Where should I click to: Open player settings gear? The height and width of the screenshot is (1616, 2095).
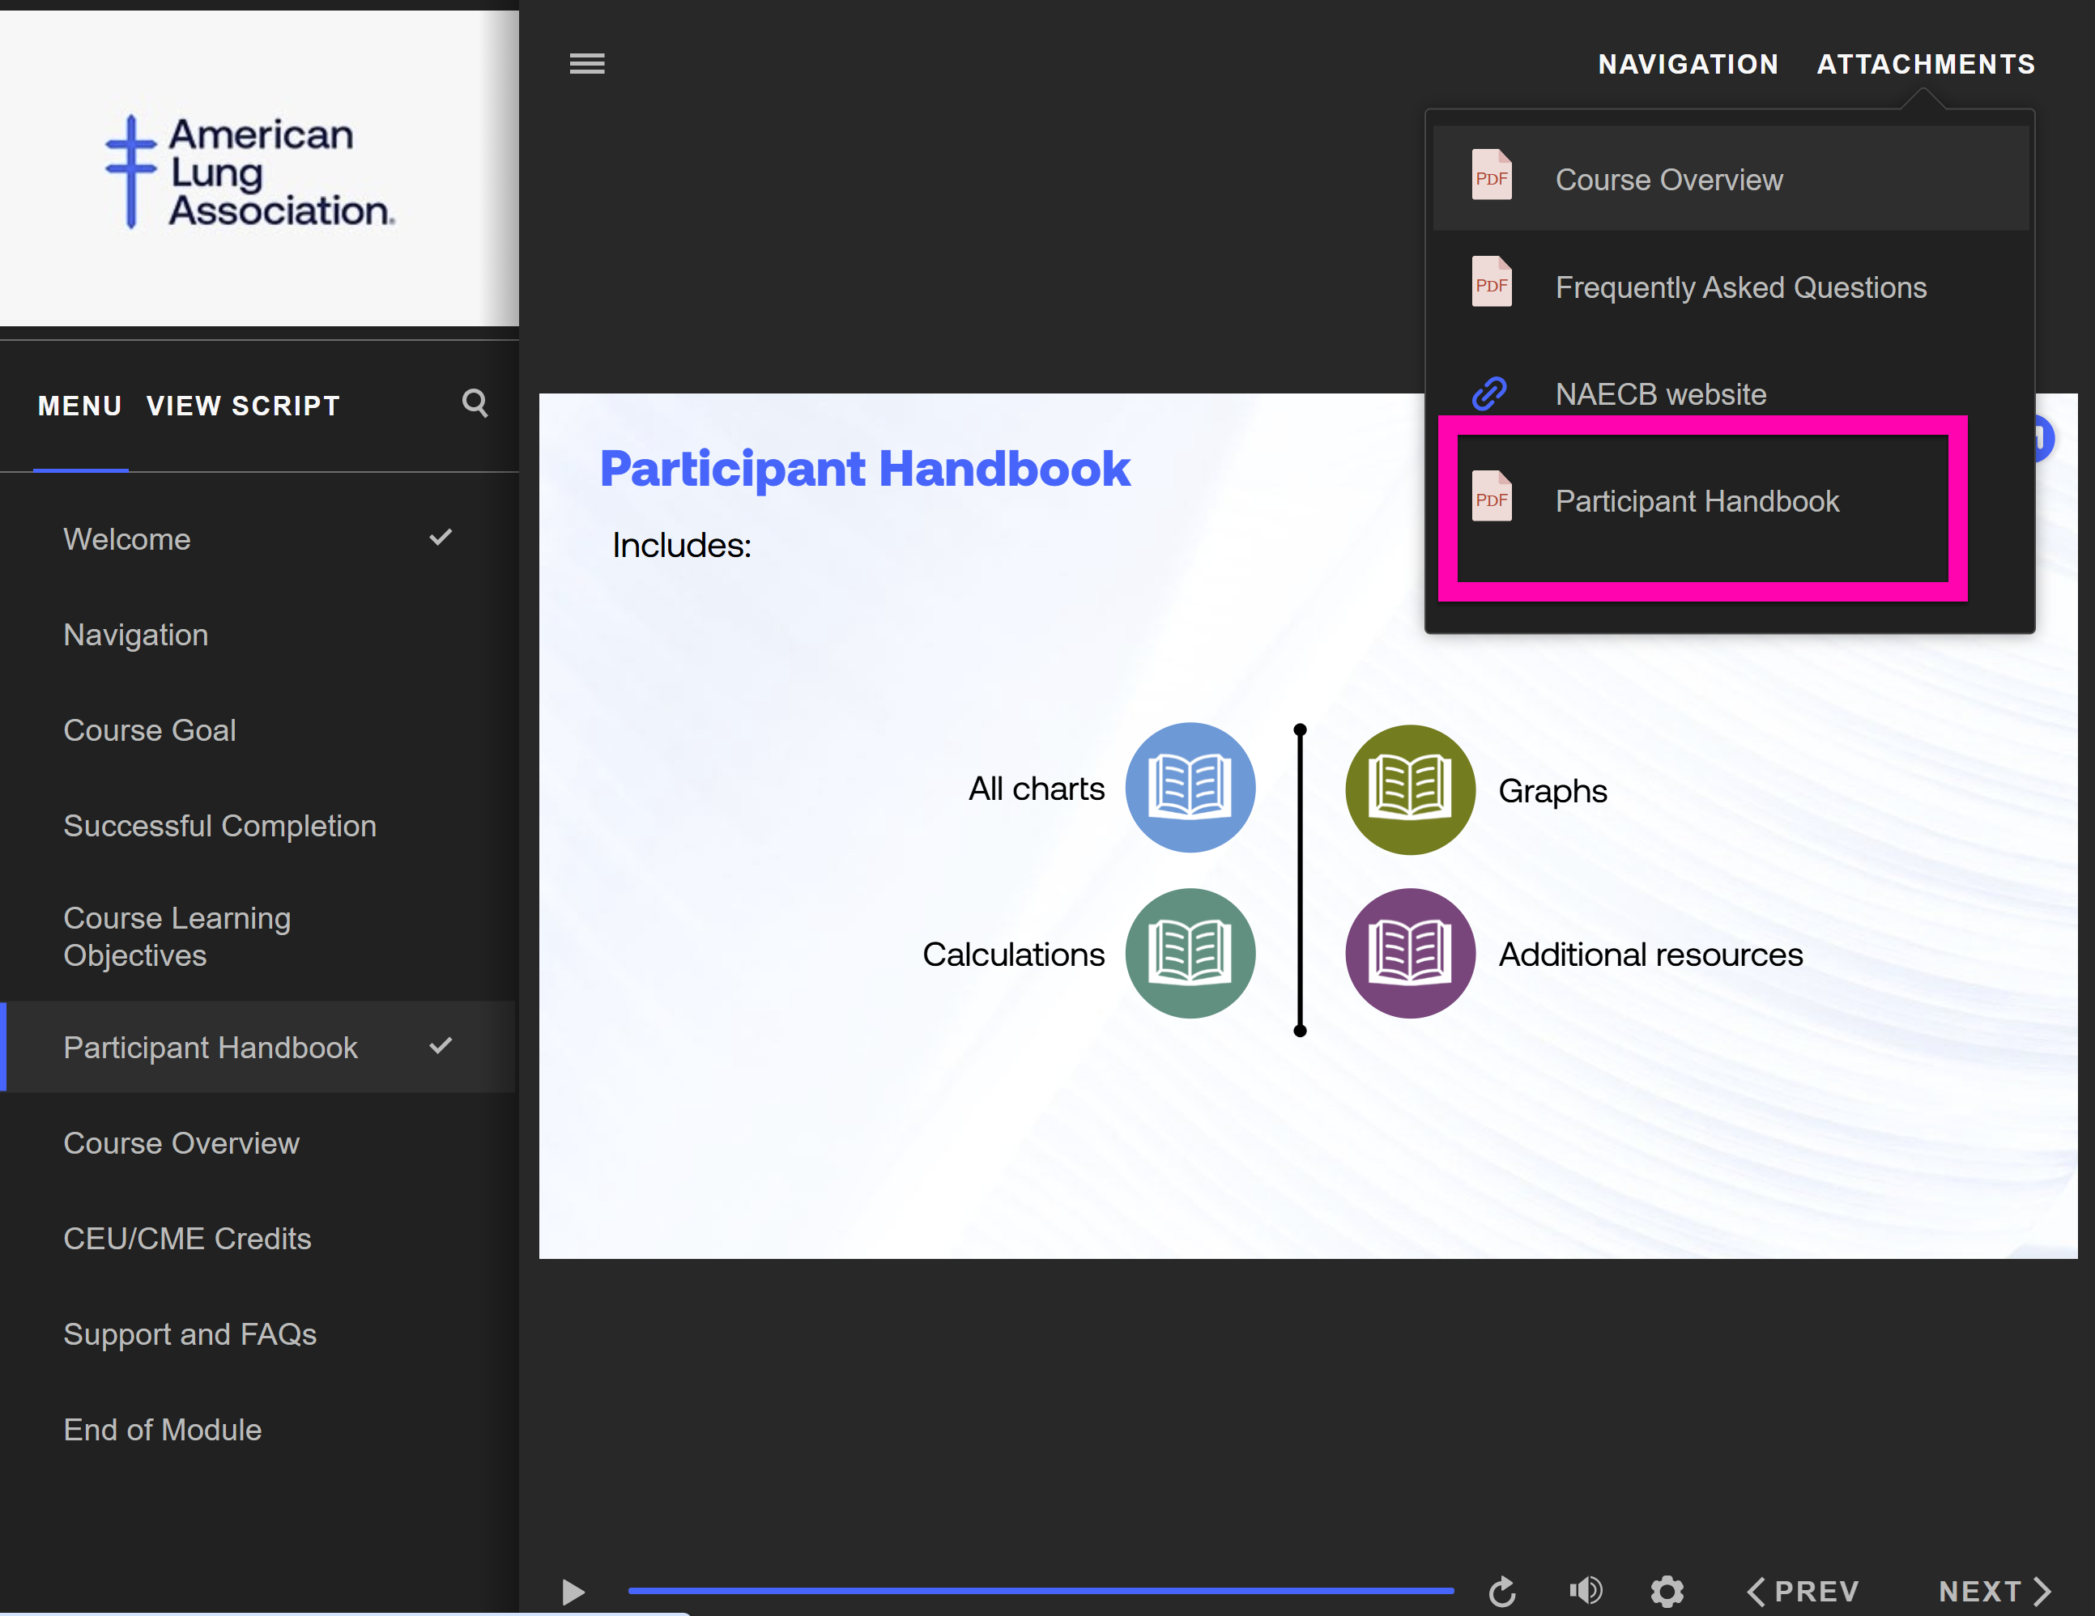[x=1667, y=1591]
